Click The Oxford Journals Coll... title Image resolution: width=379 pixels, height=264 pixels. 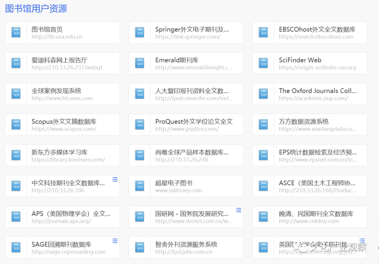[x=318, y=91]
